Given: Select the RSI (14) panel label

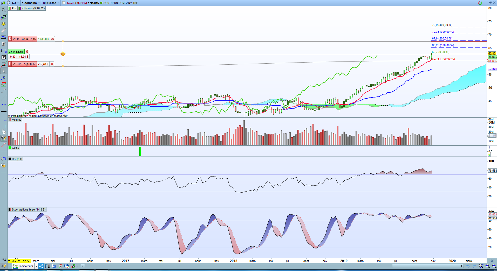Looking at the screenshot, I should (16, 159).
